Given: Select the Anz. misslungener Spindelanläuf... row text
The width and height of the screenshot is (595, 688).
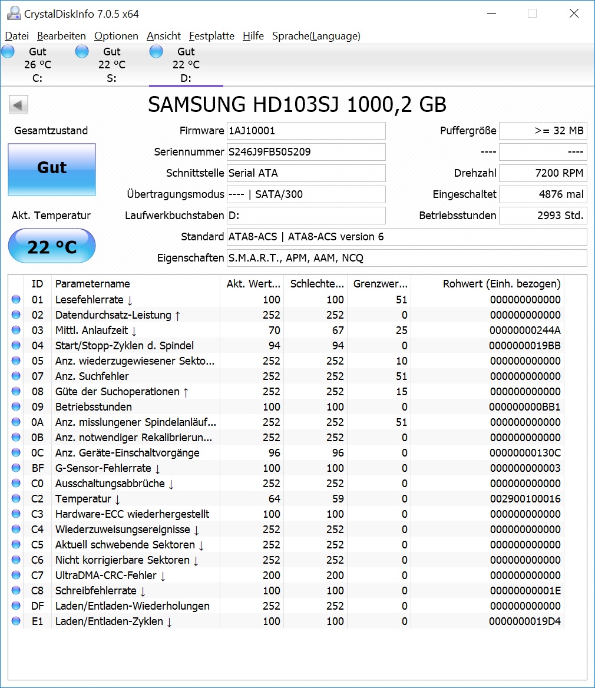Looking at the screenshot, I should tap(135, 422).
